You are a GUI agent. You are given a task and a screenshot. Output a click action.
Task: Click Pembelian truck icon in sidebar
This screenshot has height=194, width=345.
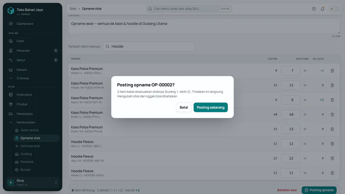coord(11,114)
